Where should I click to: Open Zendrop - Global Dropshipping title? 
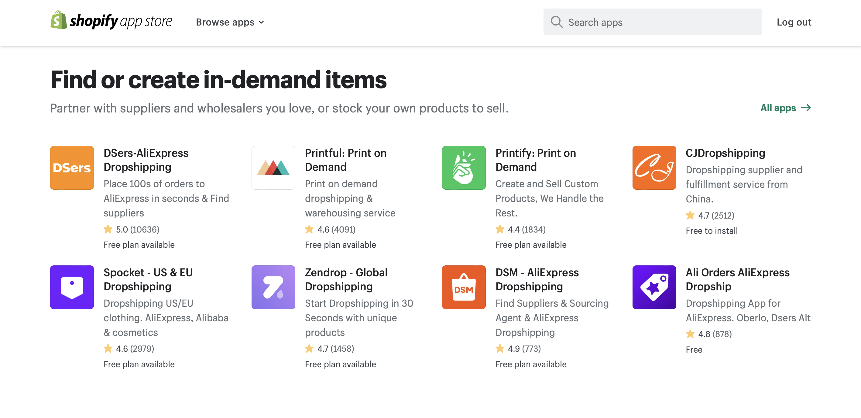tap(346, 279)
